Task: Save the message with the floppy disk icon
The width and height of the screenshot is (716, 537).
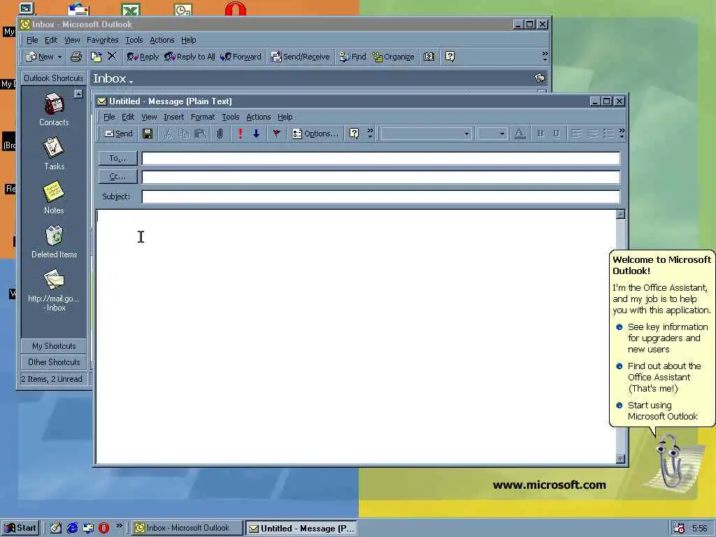Action: pos(148,134)
